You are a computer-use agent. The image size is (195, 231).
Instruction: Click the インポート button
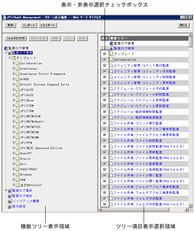[29, 25]
